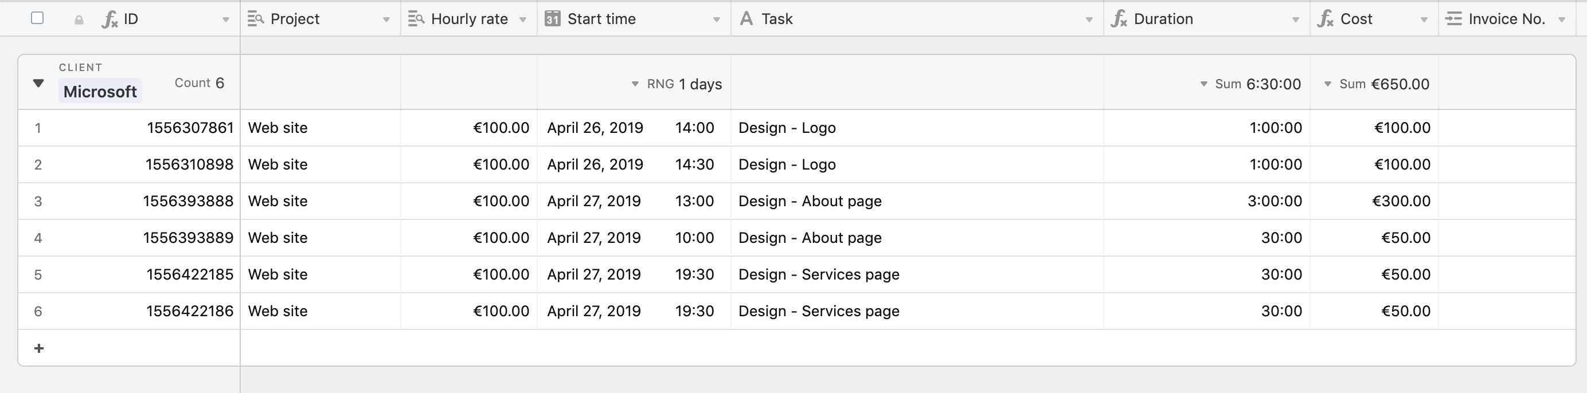Select the €300.00 cost cell
The height and width of the screenshot is (393, 1587).
(1374, 202)
